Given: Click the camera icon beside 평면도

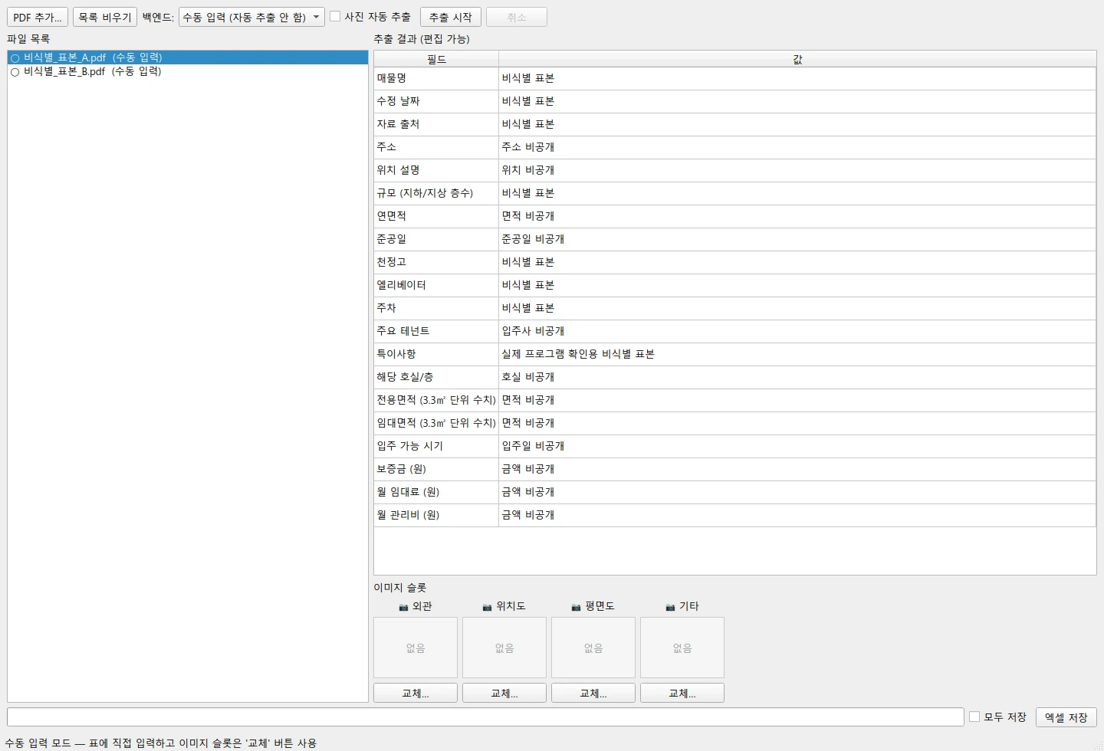Looking at the screenshot, I should 576,607.
